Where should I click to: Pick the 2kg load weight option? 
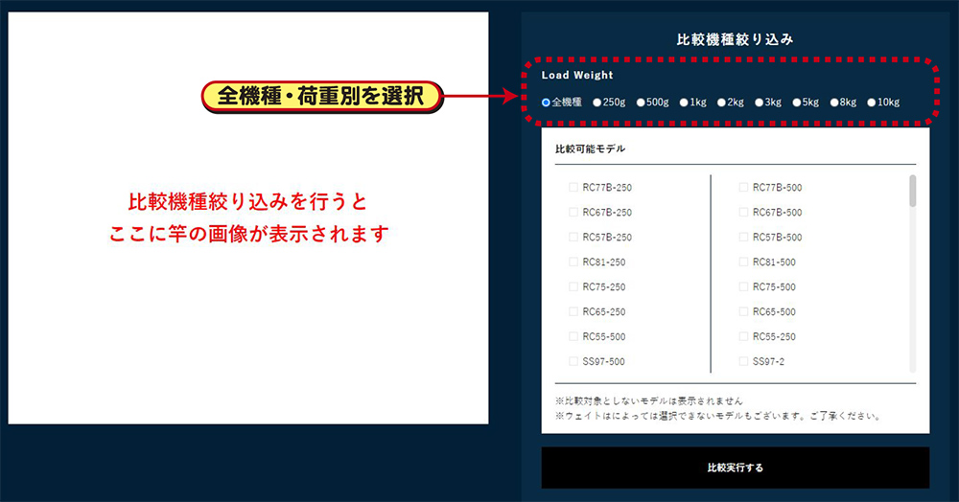pyautogui.click(x=721, y=103)
